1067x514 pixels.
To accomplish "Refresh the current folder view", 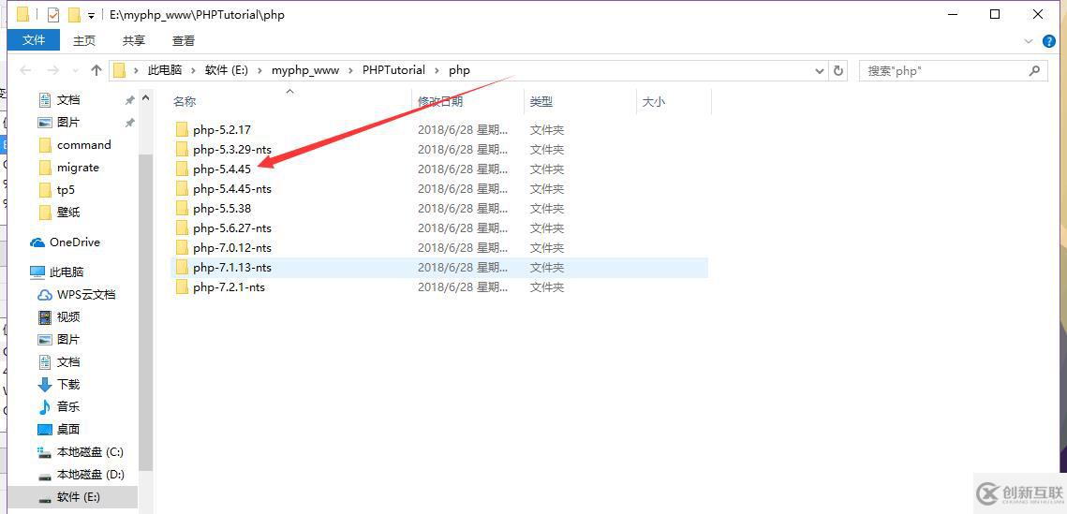I will click(838, 70).
